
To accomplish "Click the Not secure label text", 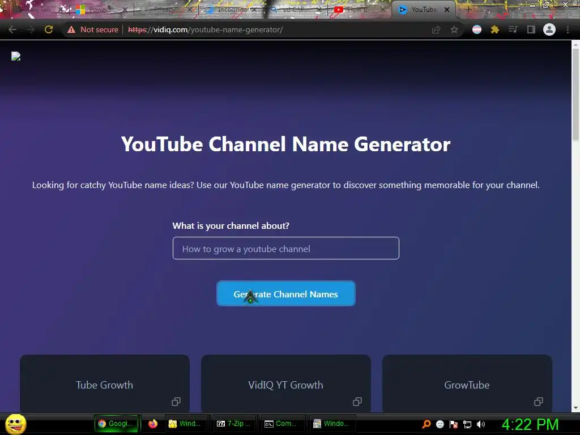I will (99, 29).
